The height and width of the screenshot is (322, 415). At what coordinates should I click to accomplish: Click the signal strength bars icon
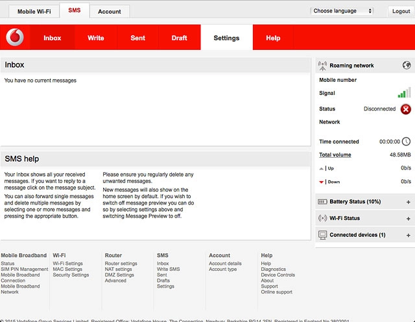point(405,93)
